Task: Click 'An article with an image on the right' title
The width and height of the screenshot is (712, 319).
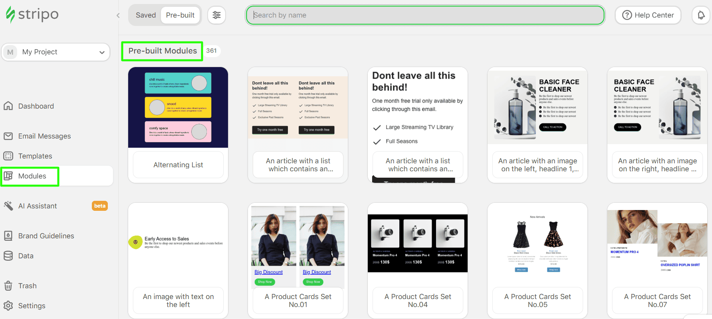Action: 657,165
